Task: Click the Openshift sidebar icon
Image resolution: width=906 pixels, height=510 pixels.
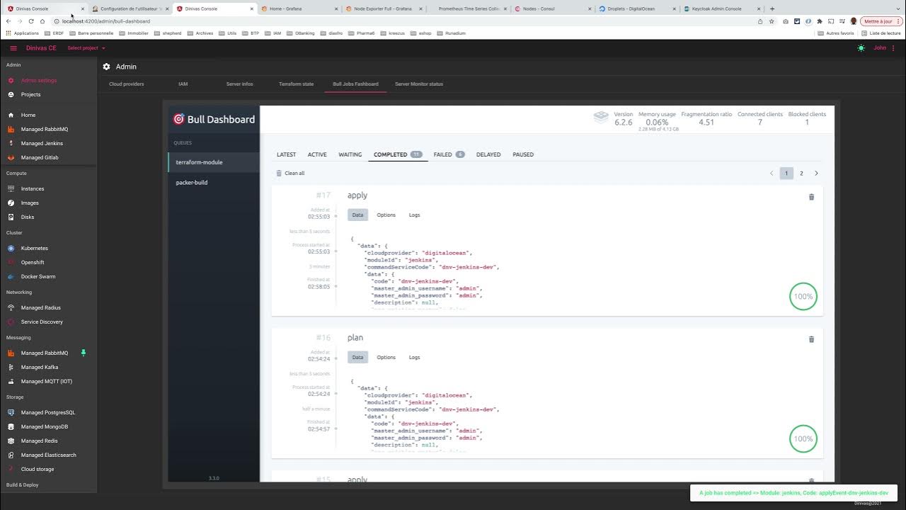Action: click(x=11, y=262)
